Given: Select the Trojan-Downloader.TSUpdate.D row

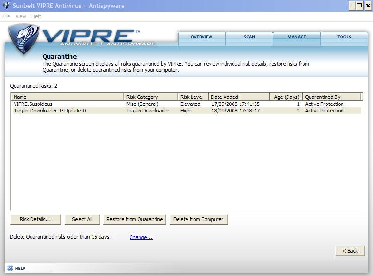Looking at the screenshot, I should (x=187, y=111).
